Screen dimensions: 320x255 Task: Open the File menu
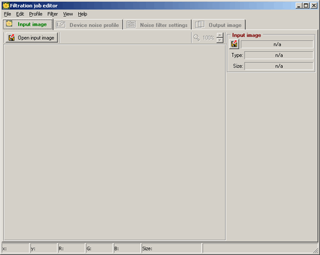(x=8, y=14)
